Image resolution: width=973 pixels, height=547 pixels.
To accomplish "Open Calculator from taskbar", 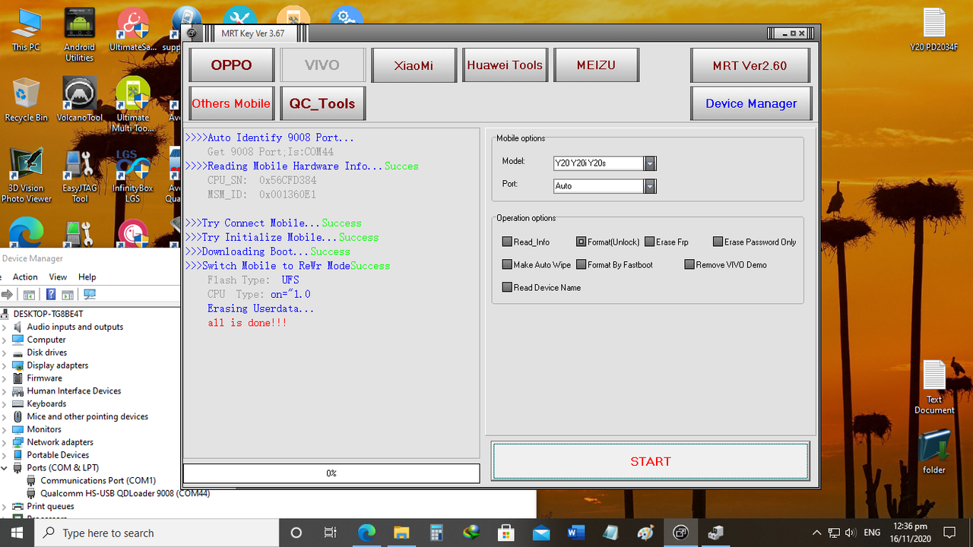I will point(436,533).
